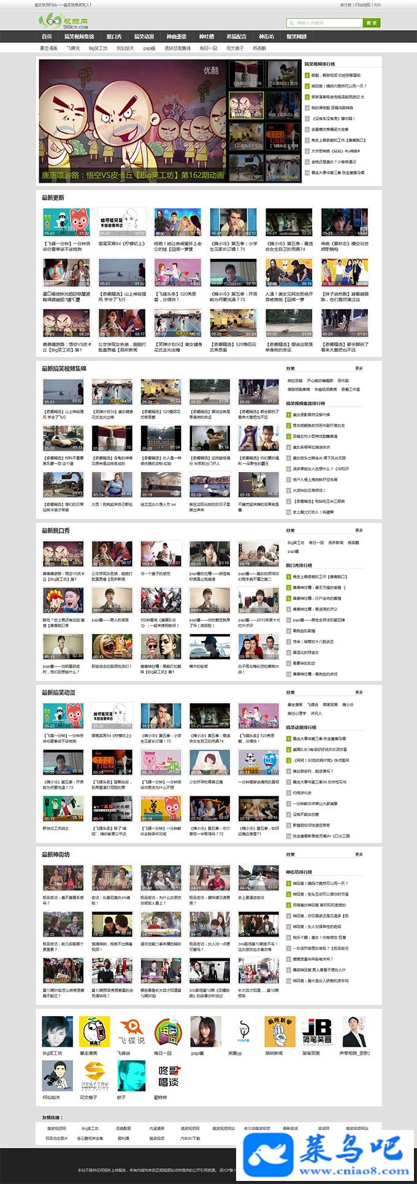
Task: Open the 脱口秀 navigation tab
Action: pos(114,37)
